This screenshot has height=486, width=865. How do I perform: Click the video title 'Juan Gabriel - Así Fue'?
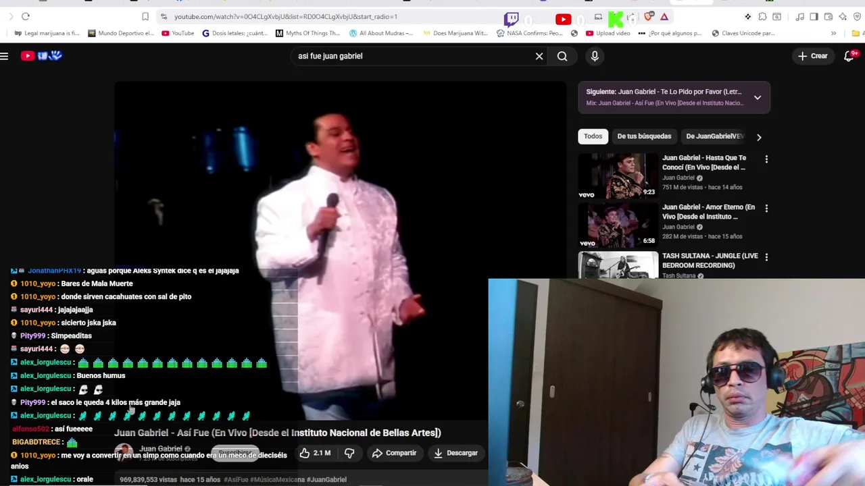point(277,433)
